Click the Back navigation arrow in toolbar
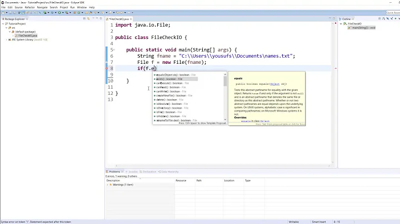Image resolution: width=400 pixels, height=224 pixels. (122, 12)
